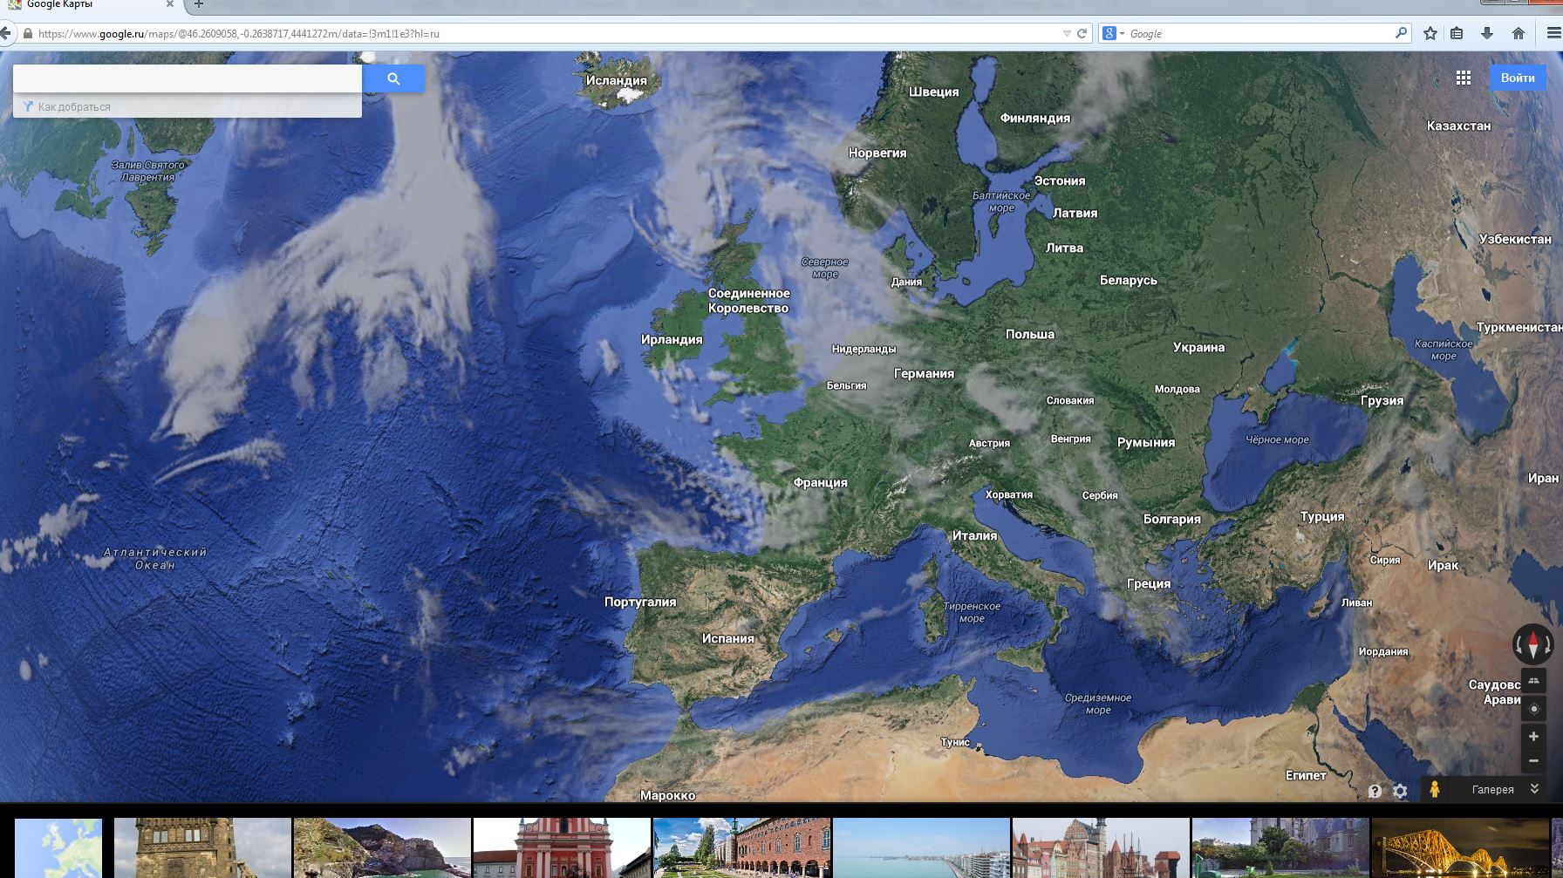Screen dimensions: 1563x878
Task: Open the browser hamburger menu
Action: pos(1553,33)
